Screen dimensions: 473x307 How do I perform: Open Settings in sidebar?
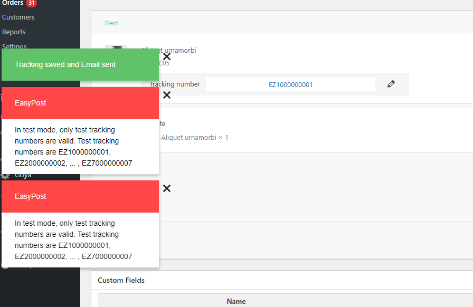point(14,46)
